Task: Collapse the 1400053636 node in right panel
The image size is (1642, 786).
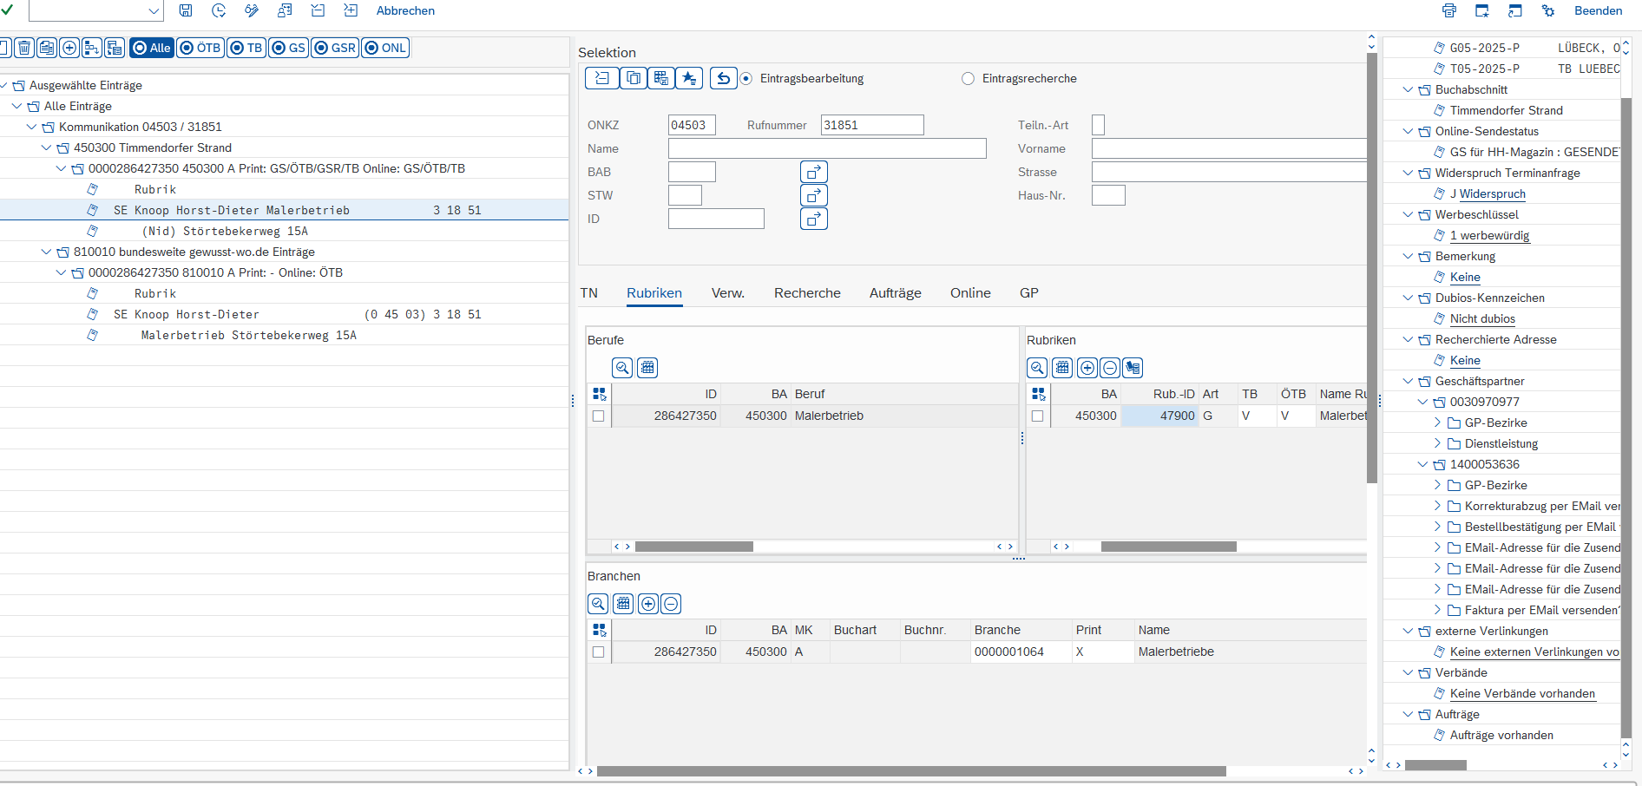Action: point(1423,464)
